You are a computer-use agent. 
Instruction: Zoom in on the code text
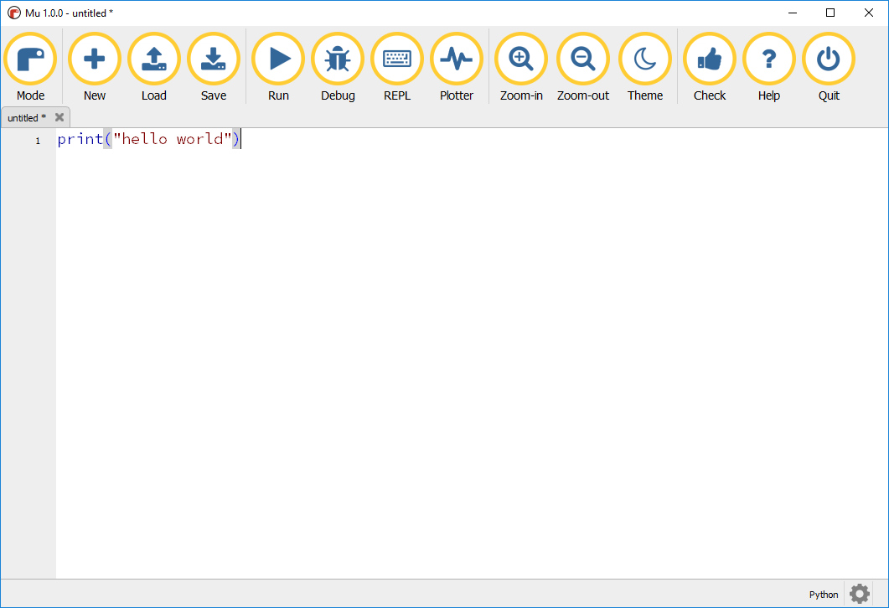point(520,59)
